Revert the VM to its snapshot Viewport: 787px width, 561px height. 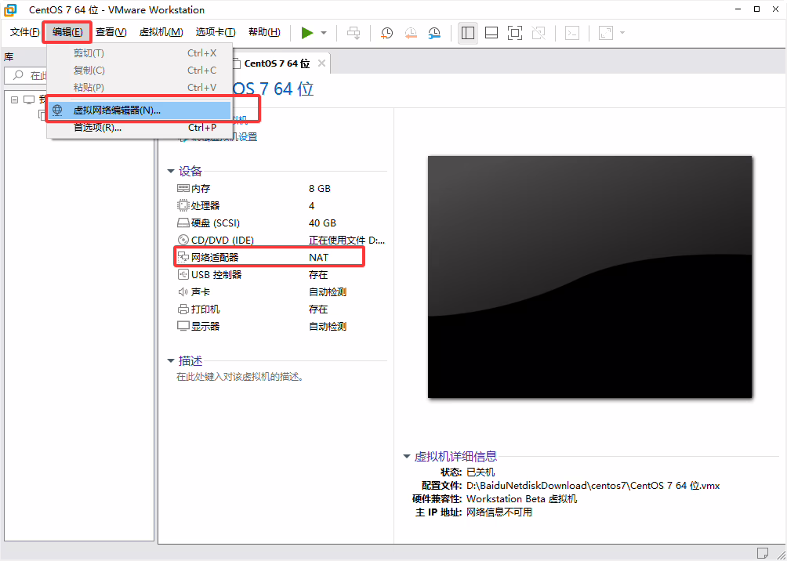pos(410,32)
